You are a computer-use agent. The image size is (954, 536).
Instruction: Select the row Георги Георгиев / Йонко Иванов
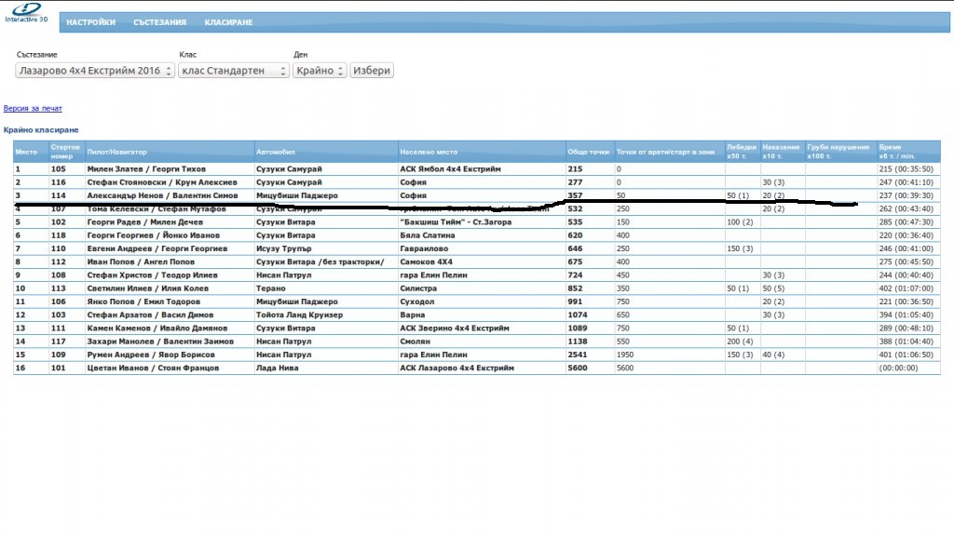(x=476, y=235)
